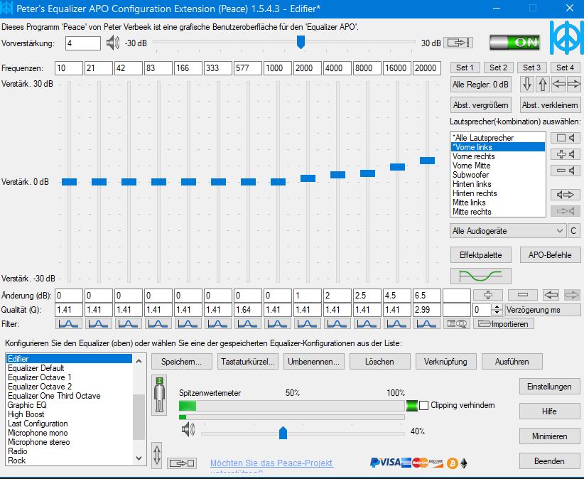The width and height of the screenshot is (584, 479).
Task: Open Einstellungen
Action: [x=549, y=387]
